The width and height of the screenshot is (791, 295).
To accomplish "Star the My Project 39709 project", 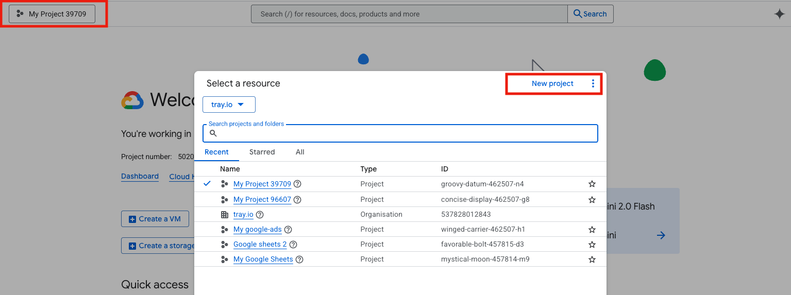I will point(592,184).
